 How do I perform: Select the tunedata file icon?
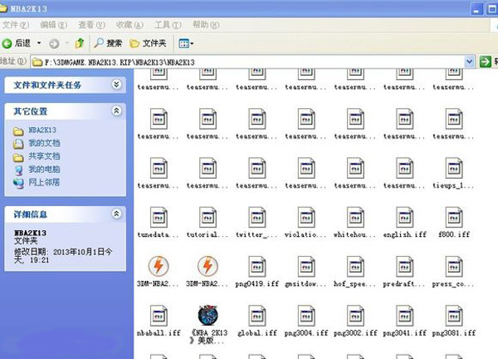click(x=159, y=217)
